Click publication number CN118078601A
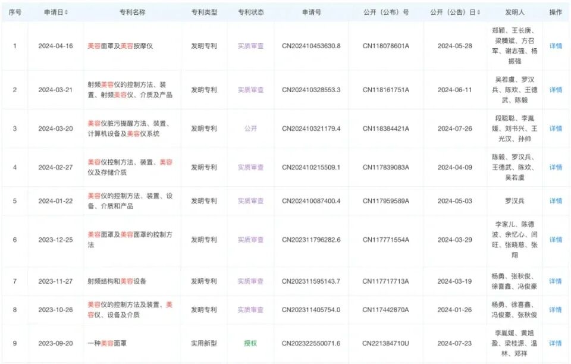This screenshot has height=364, width=571. pyautogui.click(x=386, y=46)
